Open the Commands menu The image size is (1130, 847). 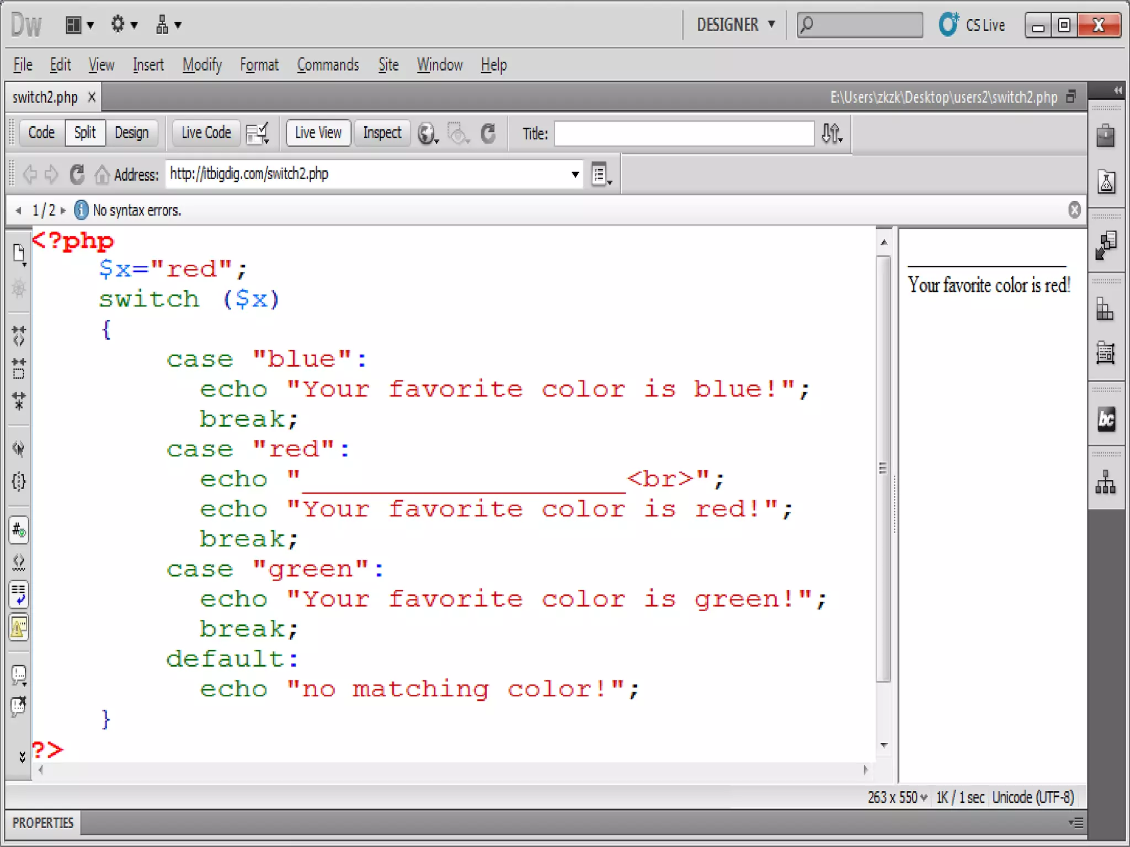click(x=328, y=65)
